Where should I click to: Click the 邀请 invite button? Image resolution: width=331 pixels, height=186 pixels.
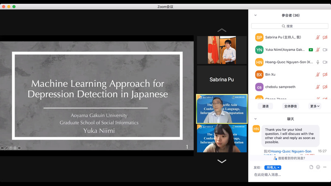point(265,106)
